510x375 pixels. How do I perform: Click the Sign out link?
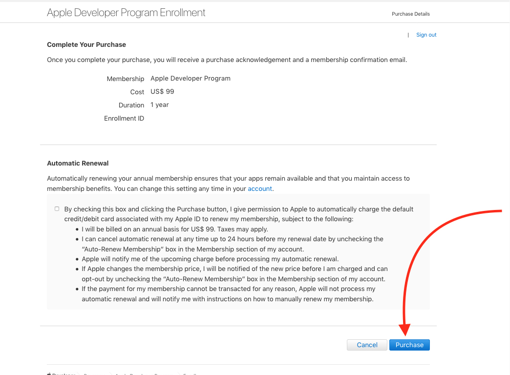(x=426, y=35)
